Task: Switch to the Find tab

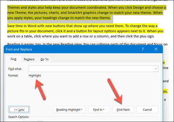Action: (x=14, y=59)
